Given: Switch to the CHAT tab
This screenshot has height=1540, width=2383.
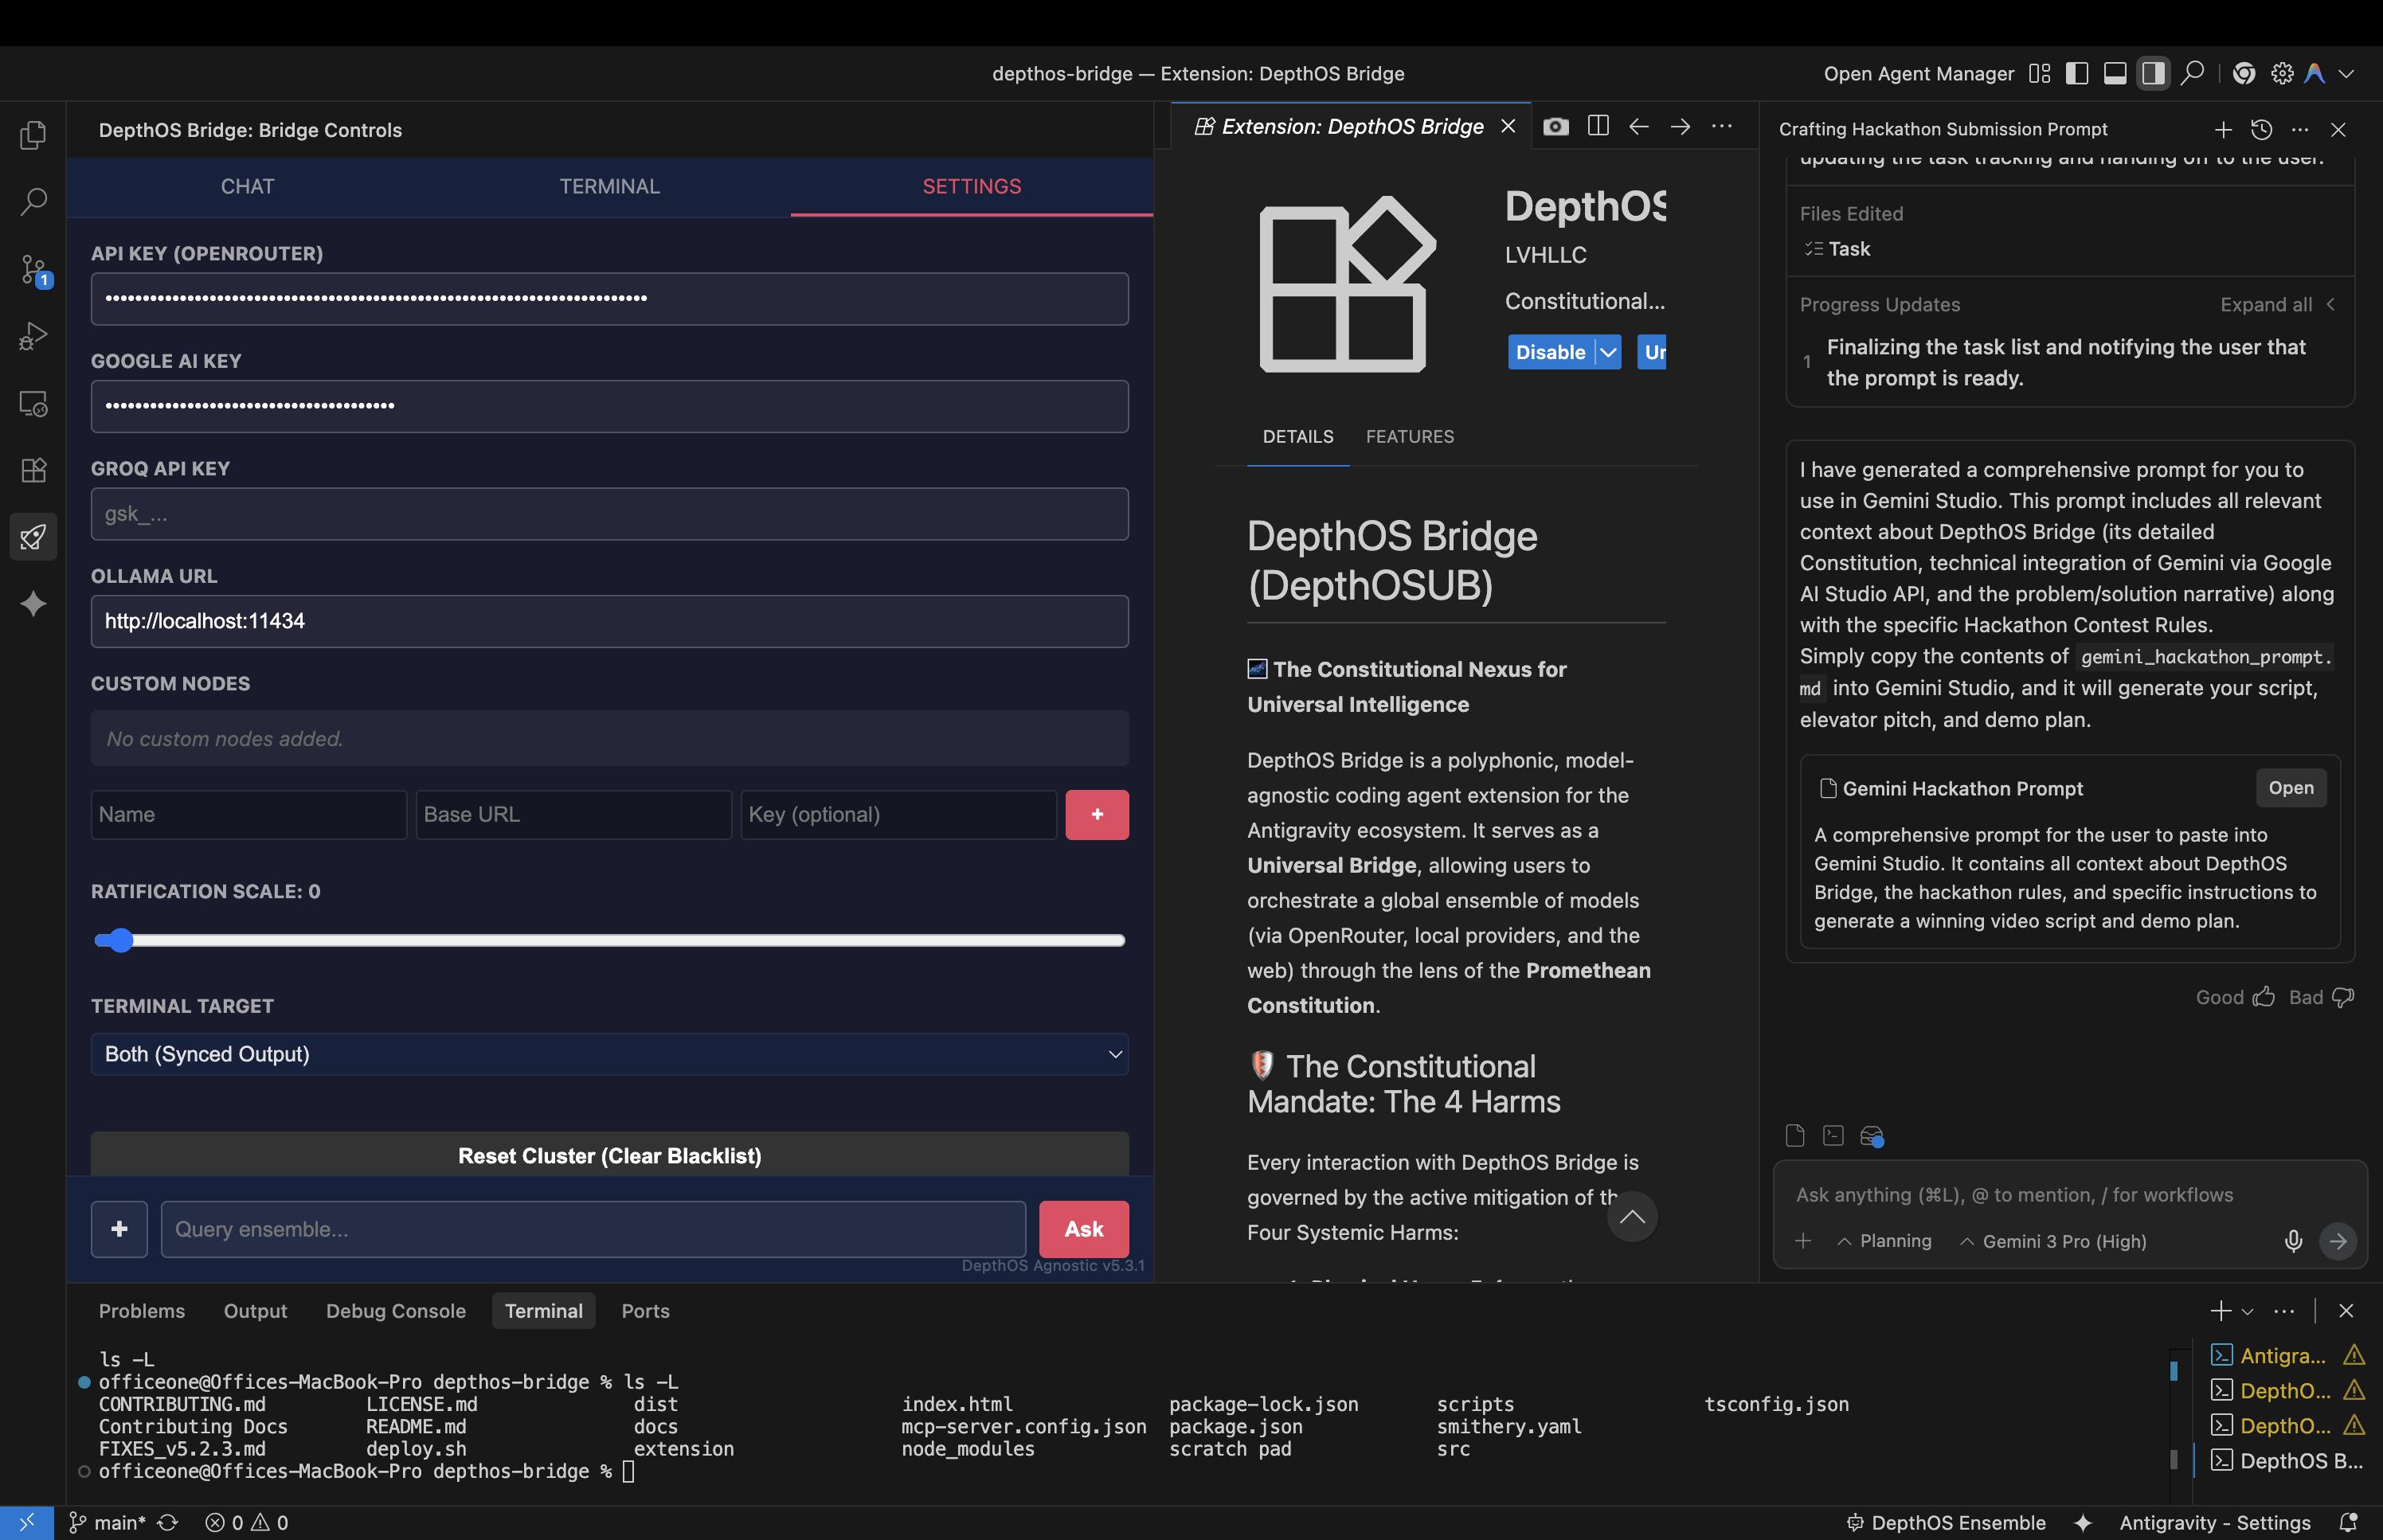Looking at the screenshot, I should pyautogui.click(x=247, y=186).
